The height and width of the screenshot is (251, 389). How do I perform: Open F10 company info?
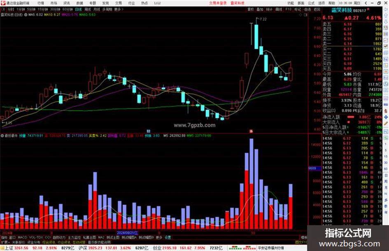[x=288, y=9]
